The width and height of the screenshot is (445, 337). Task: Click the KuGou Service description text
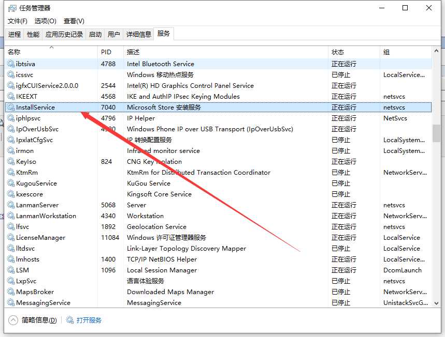(x=149, y=183)
